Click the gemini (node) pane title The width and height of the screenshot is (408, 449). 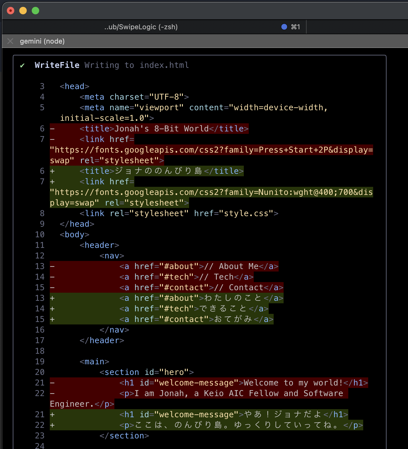tap(42, 41)
